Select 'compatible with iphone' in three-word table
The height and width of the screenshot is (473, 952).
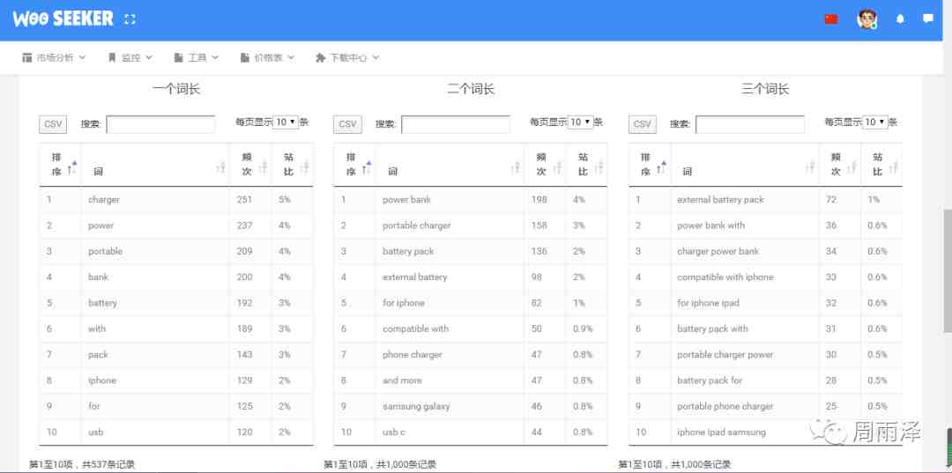[x=725, y=277]
